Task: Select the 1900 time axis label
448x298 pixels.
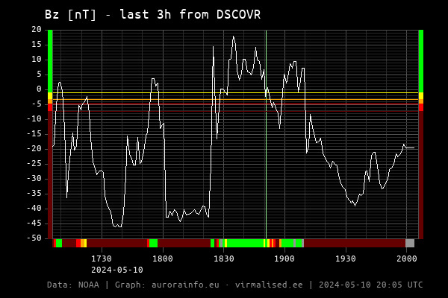Action: tap(284, 259)
